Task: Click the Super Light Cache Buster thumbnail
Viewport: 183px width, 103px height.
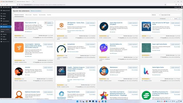Action: pos(146,48)
